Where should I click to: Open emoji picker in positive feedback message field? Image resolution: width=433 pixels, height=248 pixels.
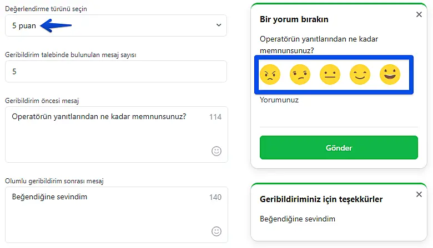click(216, 231)
